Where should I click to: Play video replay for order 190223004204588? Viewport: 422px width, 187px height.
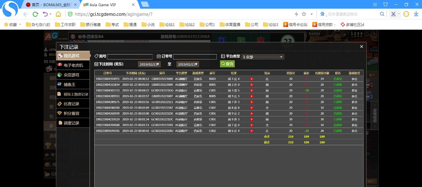[x=252, y=125]
